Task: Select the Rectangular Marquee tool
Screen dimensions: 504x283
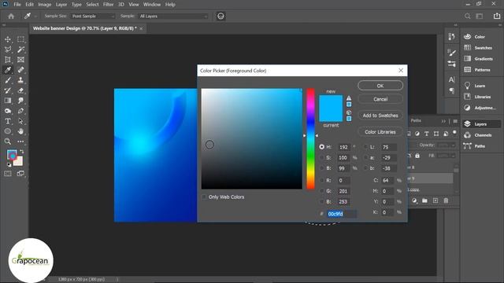Action: coord(21,39)
